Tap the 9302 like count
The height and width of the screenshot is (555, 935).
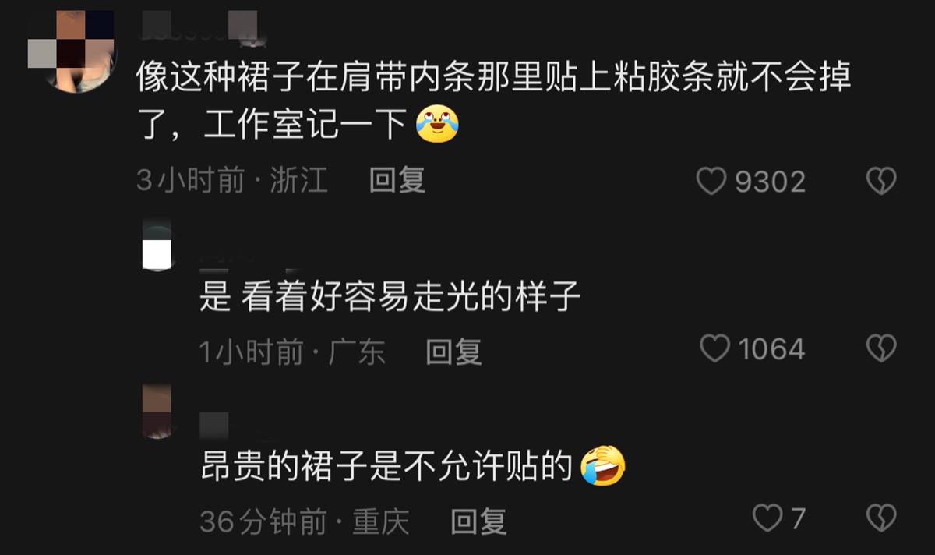771,182
